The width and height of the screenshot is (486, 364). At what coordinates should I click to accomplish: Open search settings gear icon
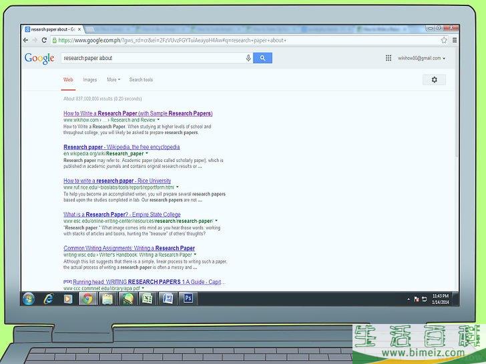click(x=434, y=80)
